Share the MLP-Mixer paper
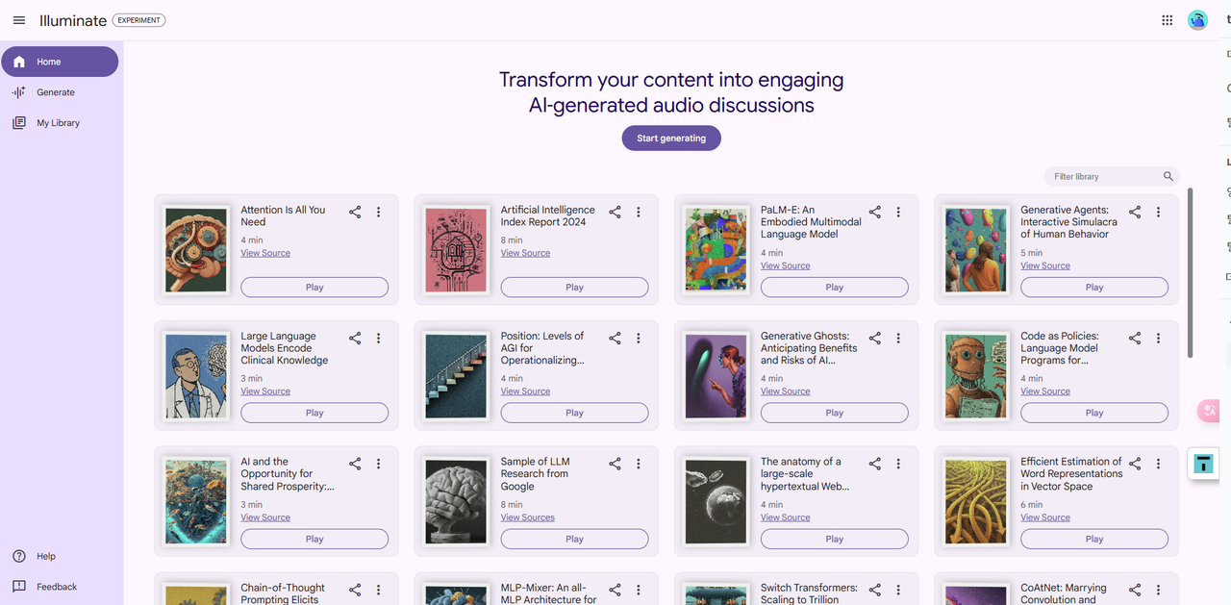Viewport: 1231px width, 605px height. pyautogui.click(x=615, y=590)
